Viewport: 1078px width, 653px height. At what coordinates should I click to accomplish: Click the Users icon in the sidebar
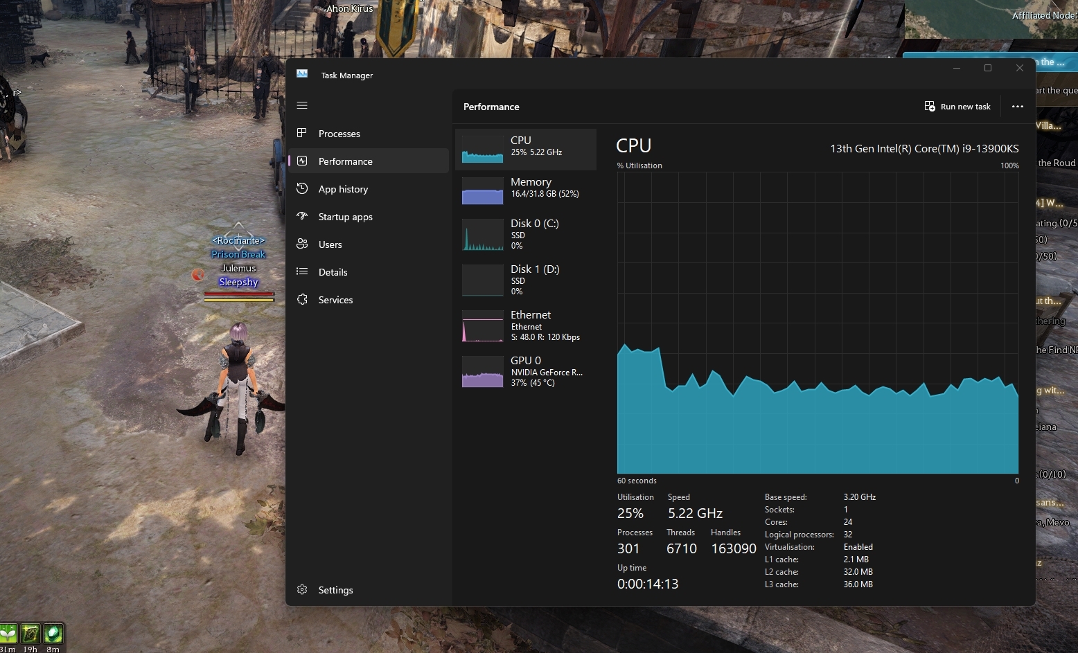(302, 244)
